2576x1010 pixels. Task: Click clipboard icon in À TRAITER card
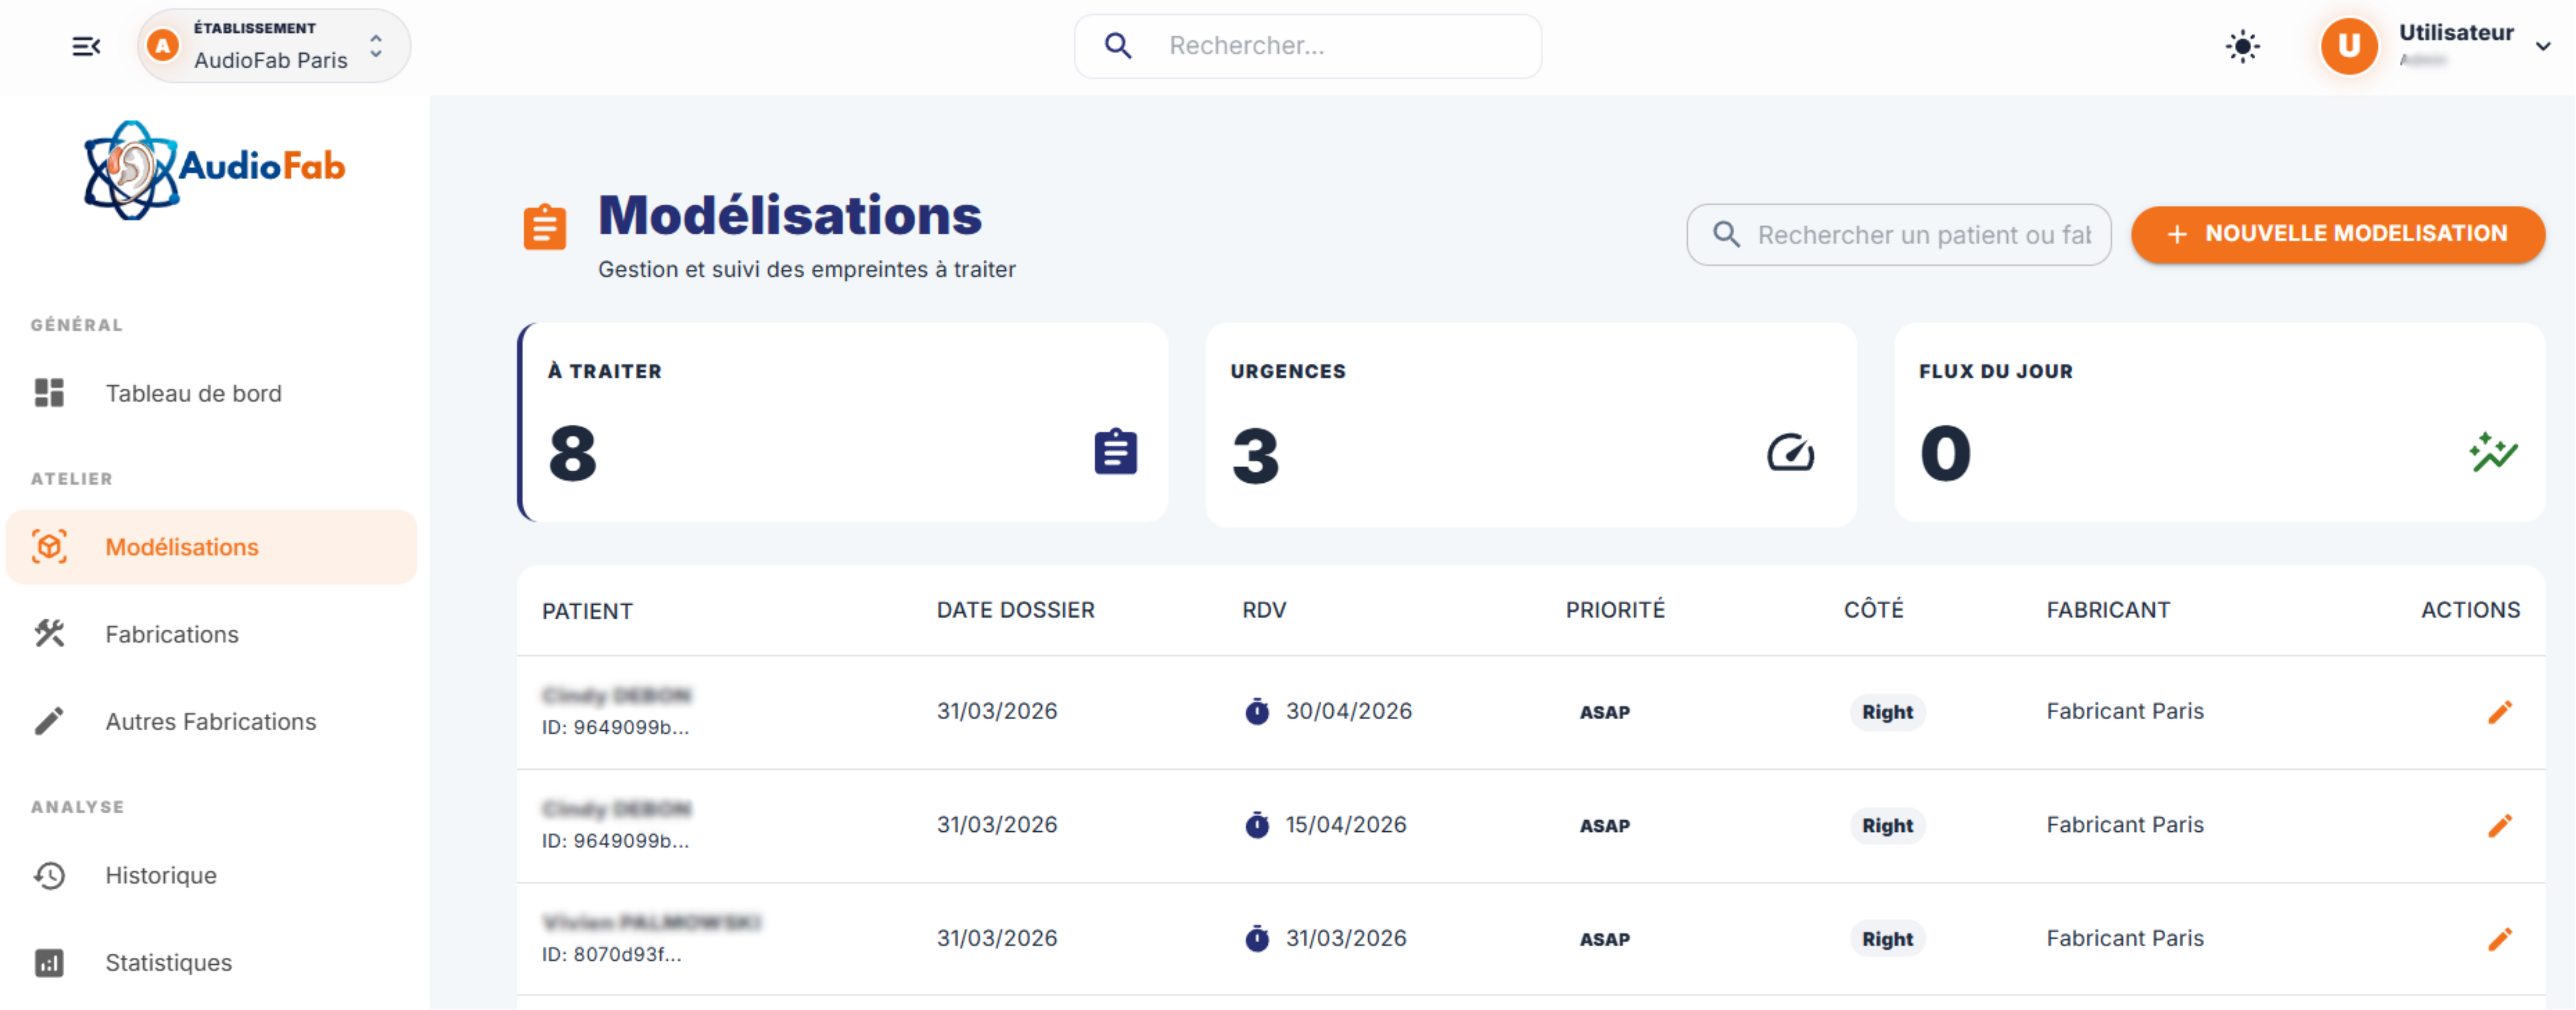[x=1115, y=451]
